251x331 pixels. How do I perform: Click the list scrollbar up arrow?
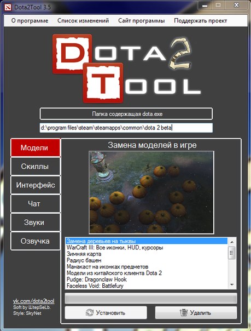(x=232, y=242)
